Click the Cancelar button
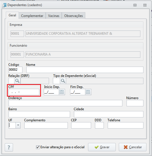Screen dimensions: 152x156 pos(133,147)
